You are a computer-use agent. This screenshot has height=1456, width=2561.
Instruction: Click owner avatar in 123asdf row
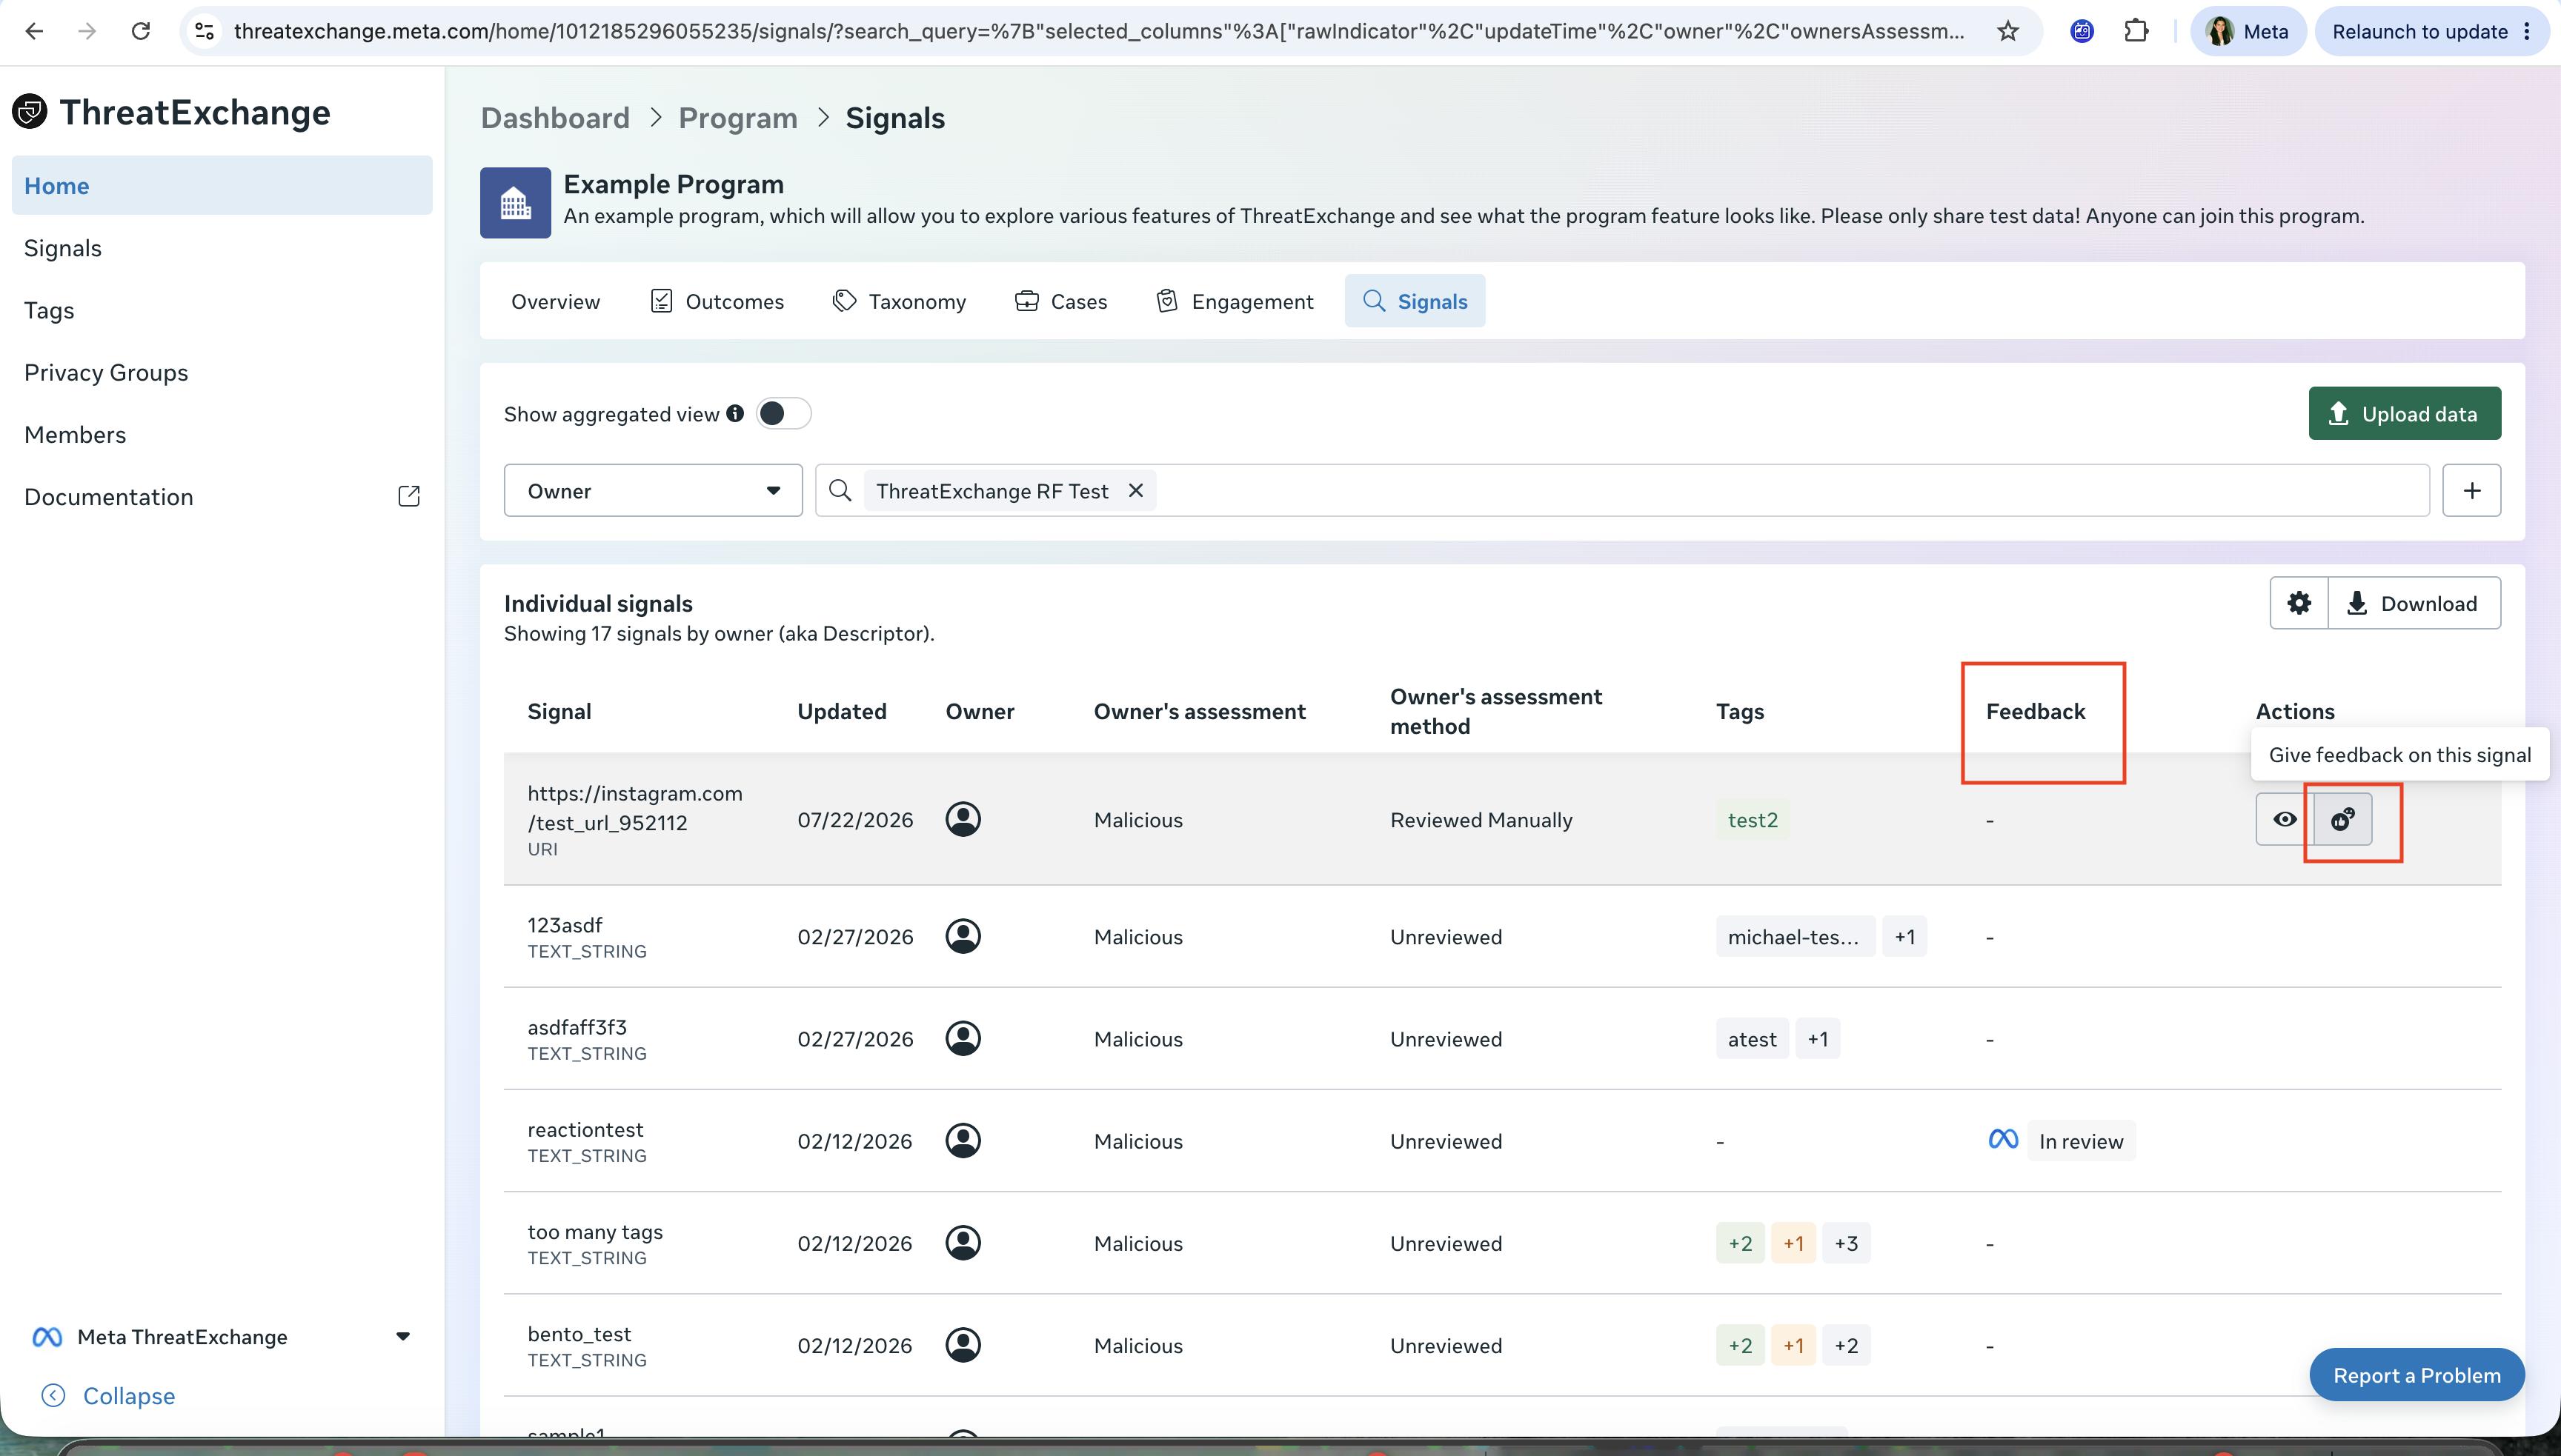963,936
